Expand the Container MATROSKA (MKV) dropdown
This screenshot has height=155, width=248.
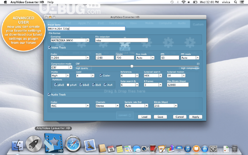click(x=70, y=41)
